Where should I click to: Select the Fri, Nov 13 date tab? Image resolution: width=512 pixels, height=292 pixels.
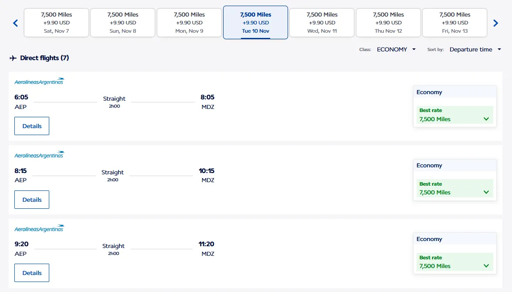pos(454,23)
